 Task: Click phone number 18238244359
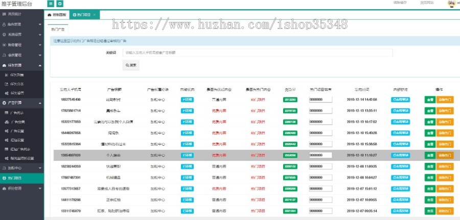[x=70, y=166]
